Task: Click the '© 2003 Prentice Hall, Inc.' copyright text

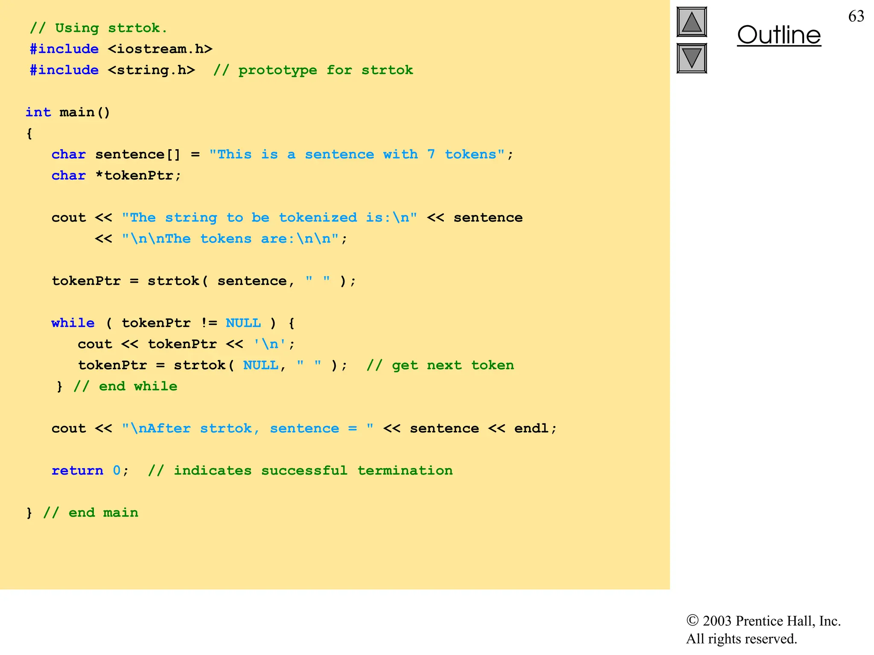Action: coord(763,621)
